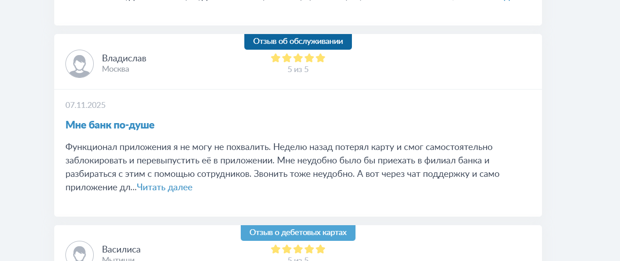The height and width of the screenshot is (261, 620).
Task: Click fifth star in Владислав's rating
Action: pyautogui.click(x=320, y=58)
